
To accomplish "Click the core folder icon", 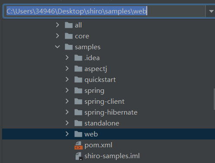I will 69,36.
